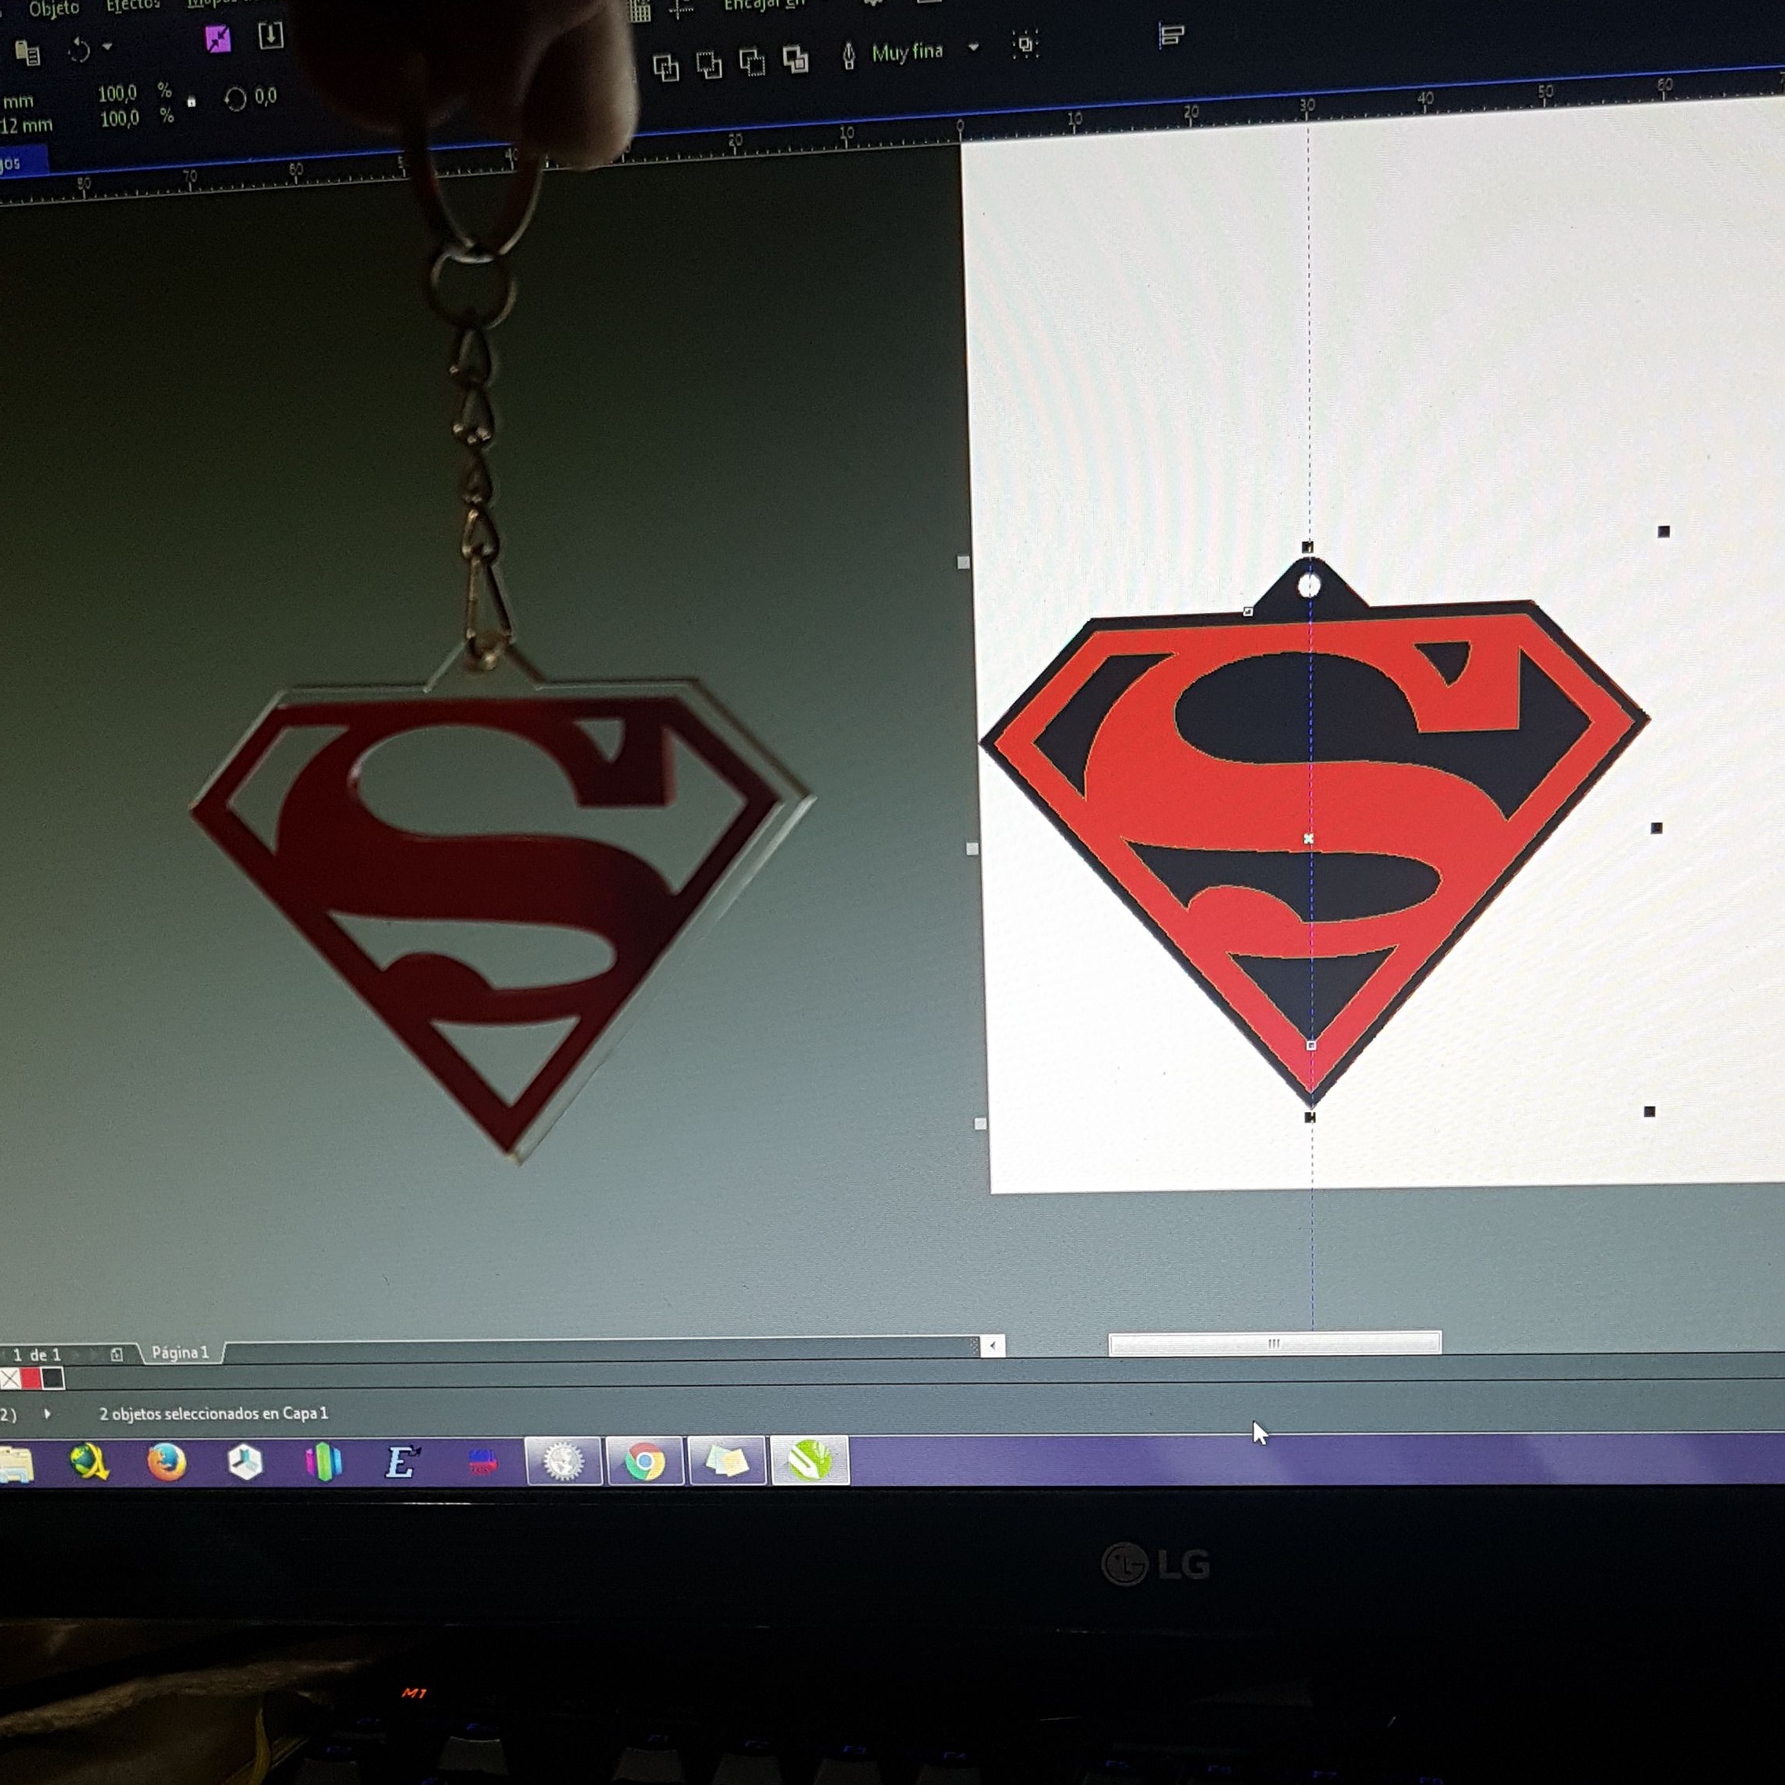Open the white hexagon taskbar app
Screen dimensions: 1785x1785
tap(245, 1462)
